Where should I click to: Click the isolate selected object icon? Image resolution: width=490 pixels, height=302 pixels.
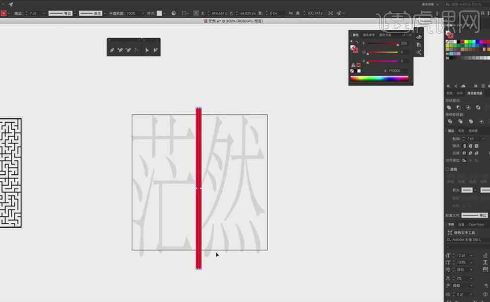pos(331,13)
